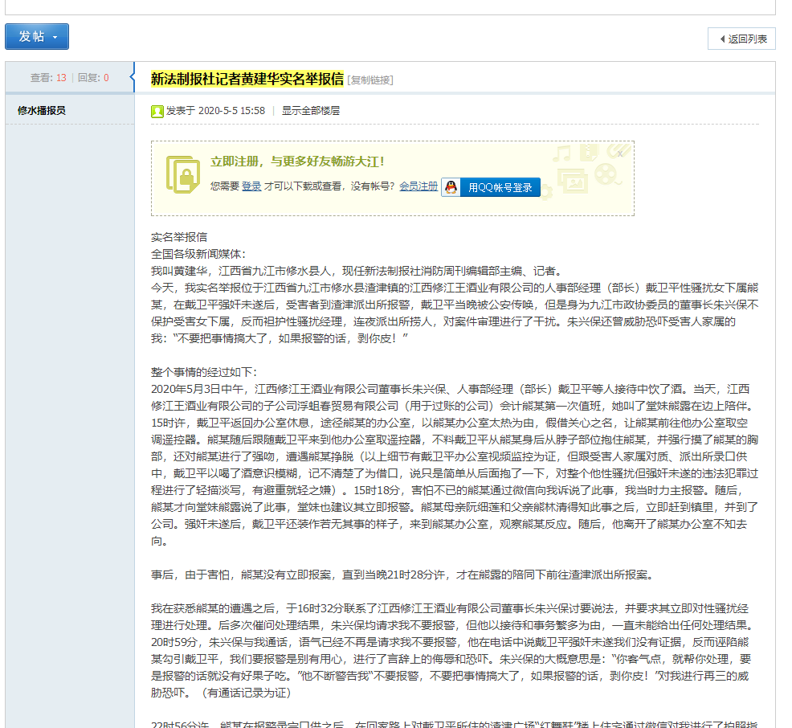Open the 会员注册 registration link
This screenshot has height=728, width=792.
pyautogui.click(x=418, y=186)
